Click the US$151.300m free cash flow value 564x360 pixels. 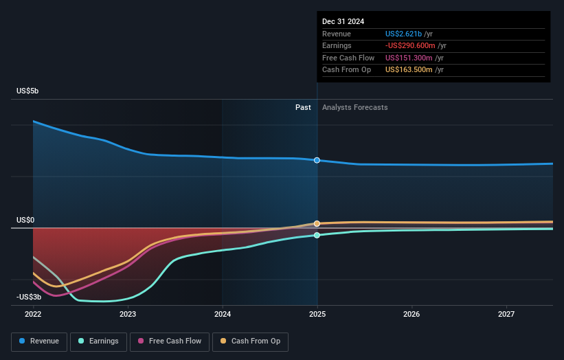coord(409,58)
